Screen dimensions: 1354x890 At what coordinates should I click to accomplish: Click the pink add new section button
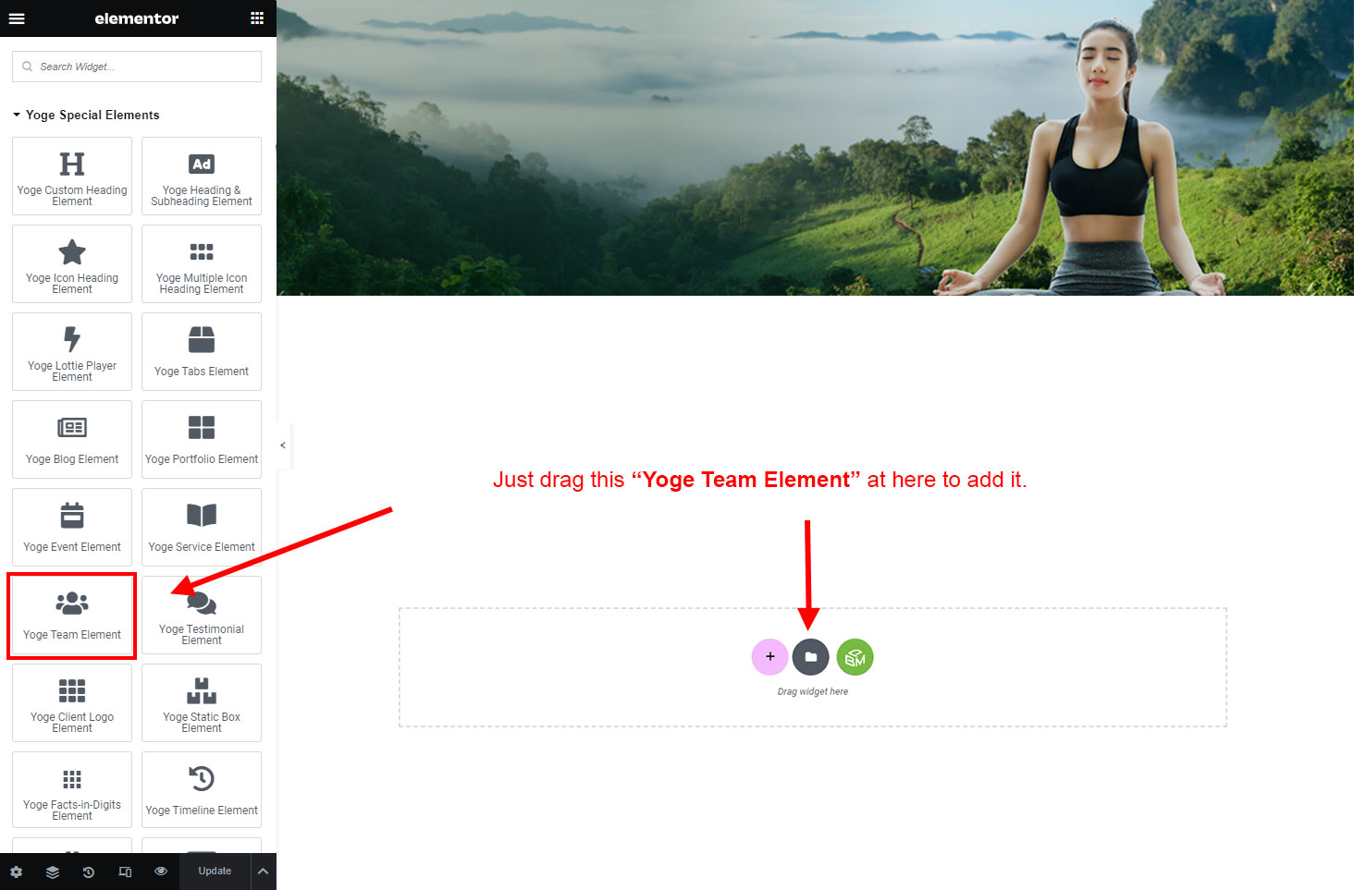click(769, 657)
